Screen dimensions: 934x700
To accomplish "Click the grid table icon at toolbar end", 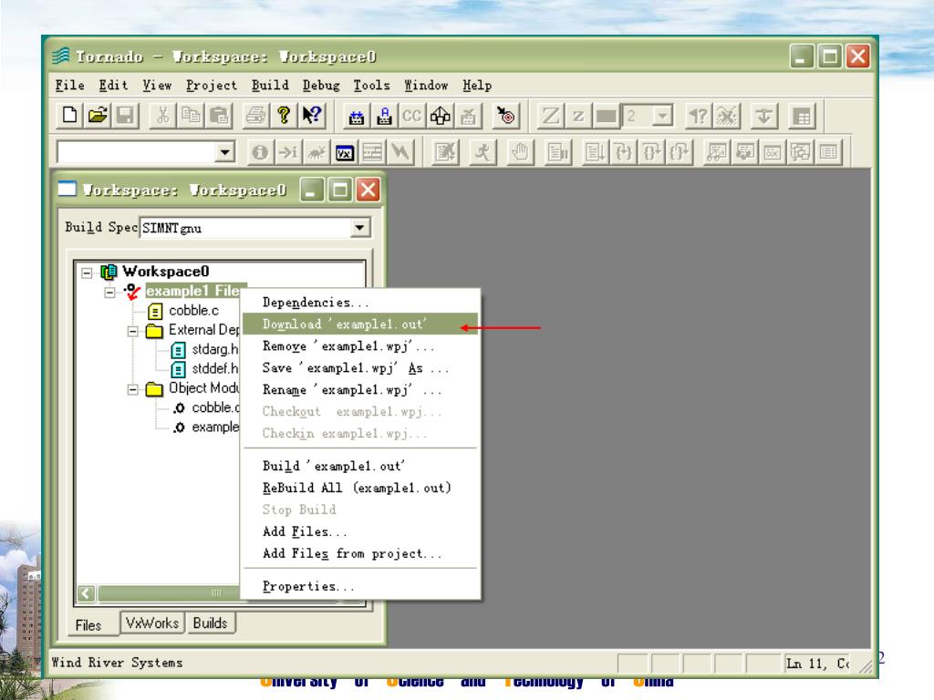I will [802, 116].
